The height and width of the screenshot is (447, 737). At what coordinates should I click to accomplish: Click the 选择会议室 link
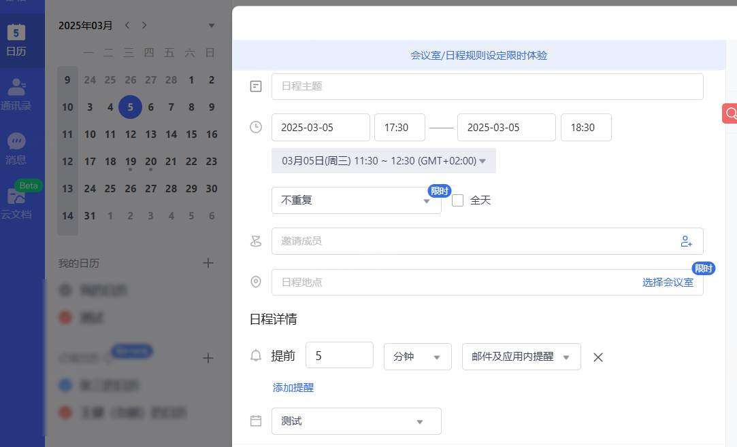668,283
